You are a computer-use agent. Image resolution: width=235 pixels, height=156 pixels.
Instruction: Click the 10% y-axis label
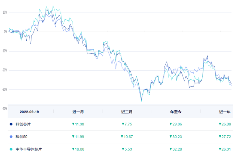pos(5,13)
